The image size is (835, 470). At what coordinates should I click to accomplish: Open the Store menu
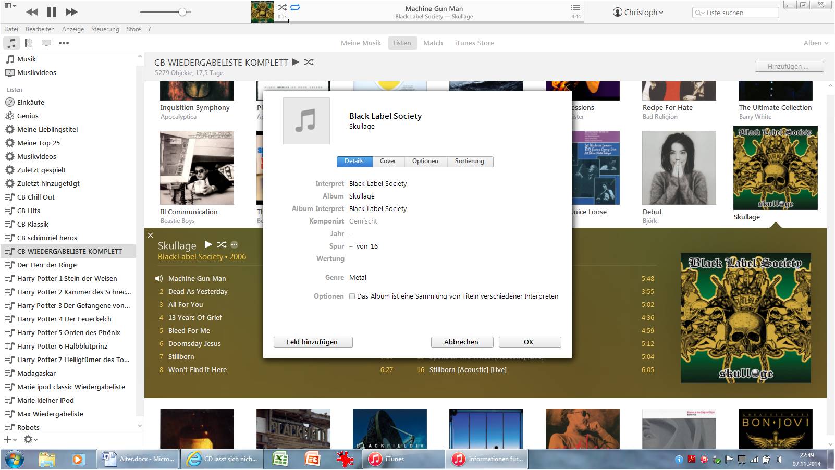134,29
